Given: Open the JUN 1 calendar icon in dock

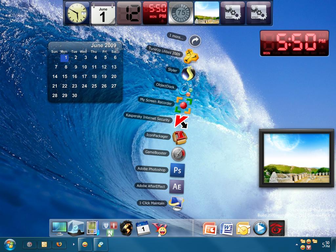Looking at the screenshot, I should 143,228.
